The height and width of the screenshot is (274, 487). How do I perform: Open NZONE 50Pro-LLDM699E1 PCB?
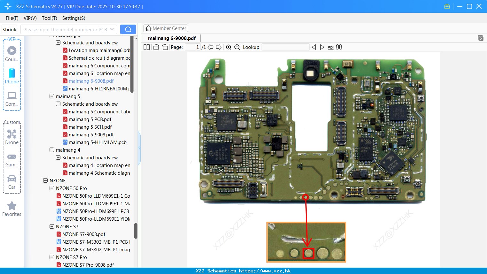click(x=93, y=211)
